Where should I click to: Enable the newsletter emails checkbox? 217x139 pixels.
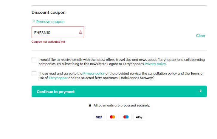point(34,60)
